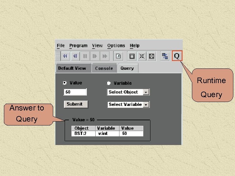Click the collapse arrows toolbar icon
Image resolution: width=235 pixels, height=176 pixels.
[x=142, y=56]
